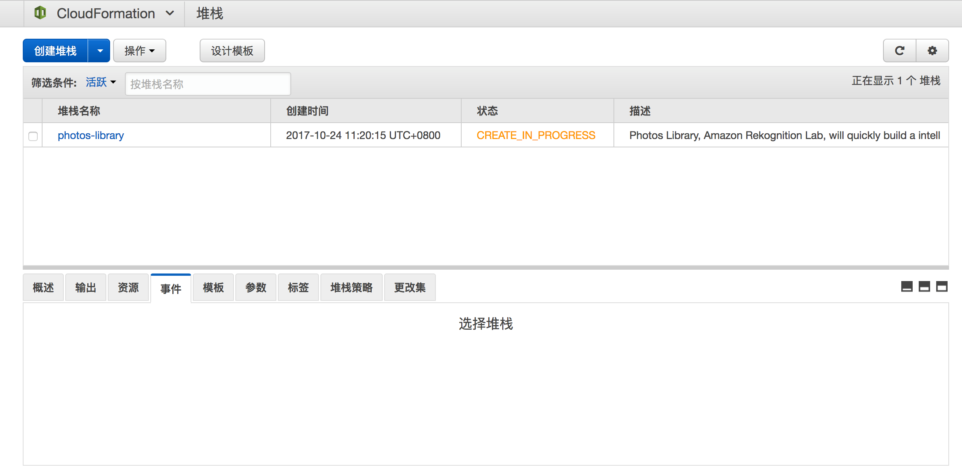Click the 创建时间 column header
This screenshot has height=471, width=962.
[x=307, y=111]
